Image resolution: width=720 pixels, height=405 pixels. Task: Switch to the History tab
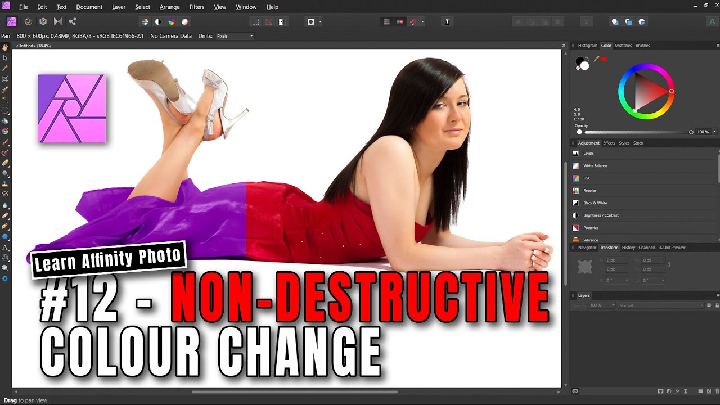point(628,247)
